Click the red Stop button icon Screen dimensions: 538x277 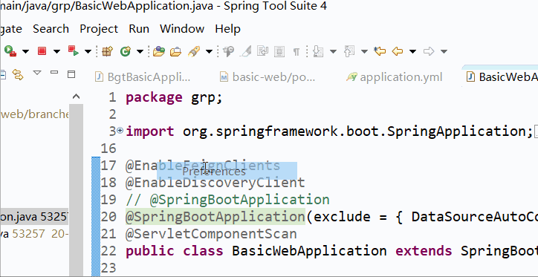[x=42, y=51]
